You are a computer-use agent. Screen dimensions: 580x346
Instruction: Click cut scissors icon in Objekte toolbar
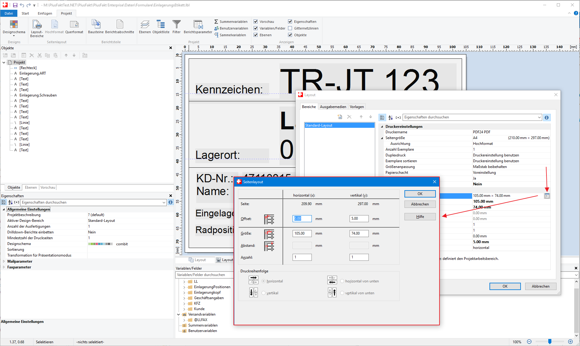(40, 55)
